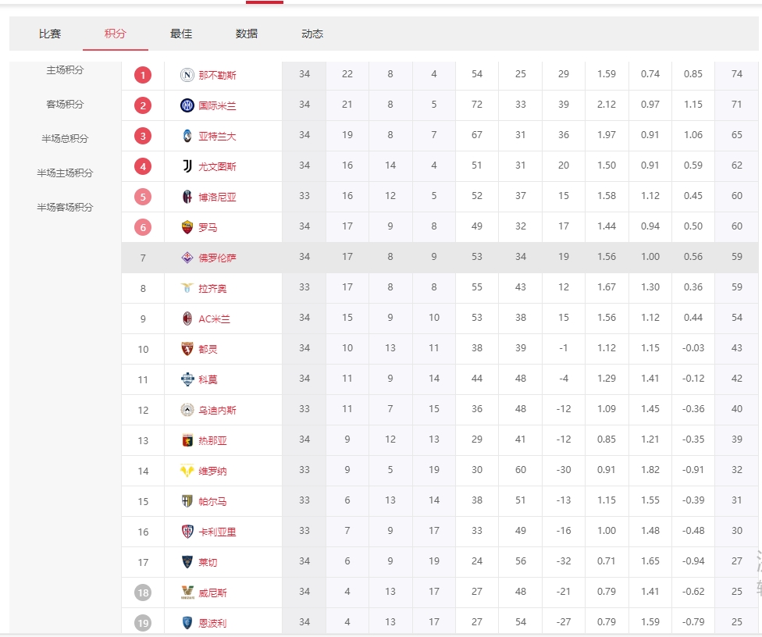Click the AC Milan team crest

coord(187,318)
